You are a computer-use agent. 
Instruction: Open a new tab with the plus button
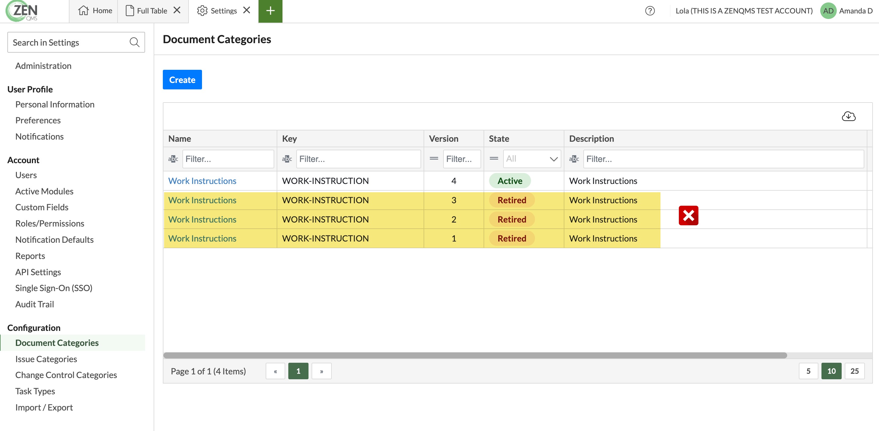pos(270,11)
